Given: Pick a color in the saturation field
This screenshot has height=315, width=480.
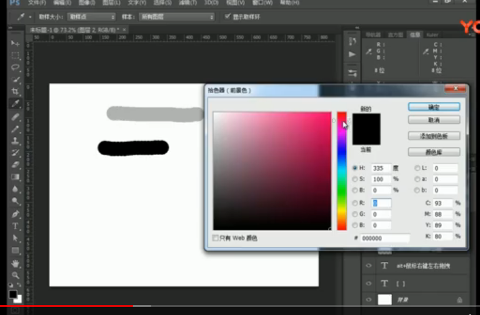Looking at the screenshot, I should (x=272, y=171).
